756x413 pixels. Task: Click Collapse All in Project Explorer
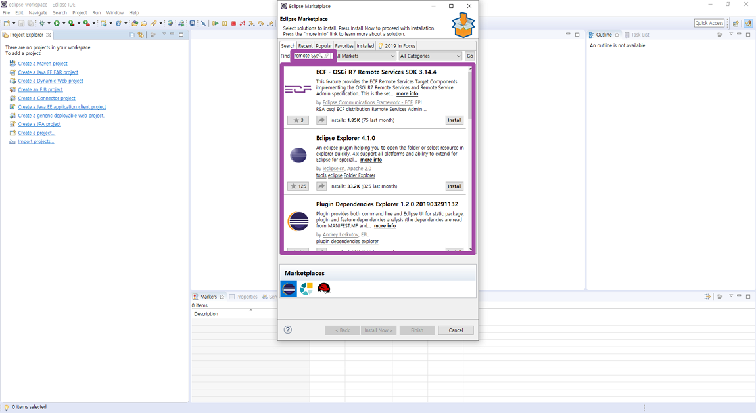132,35
